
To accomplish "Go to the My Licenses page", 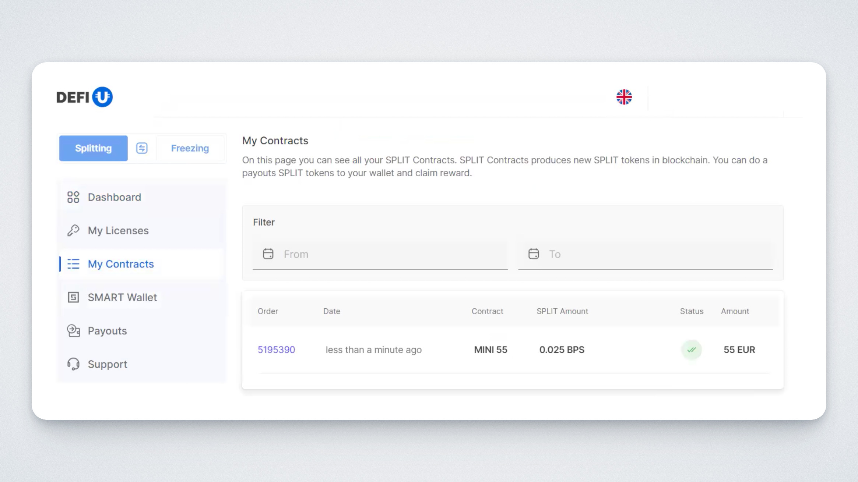I will coord(118,231).
